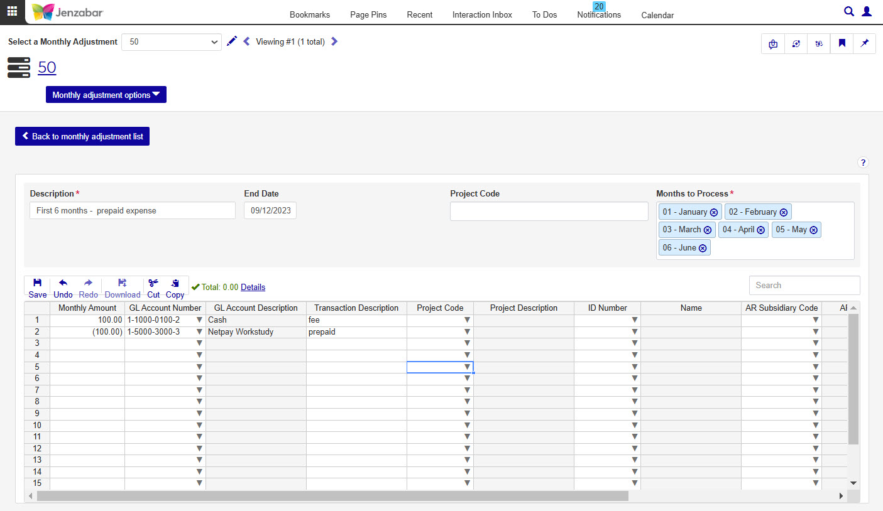The image size is (883, 511).
Task: Expand Monthly adjustment options menu
Action: 106,95
